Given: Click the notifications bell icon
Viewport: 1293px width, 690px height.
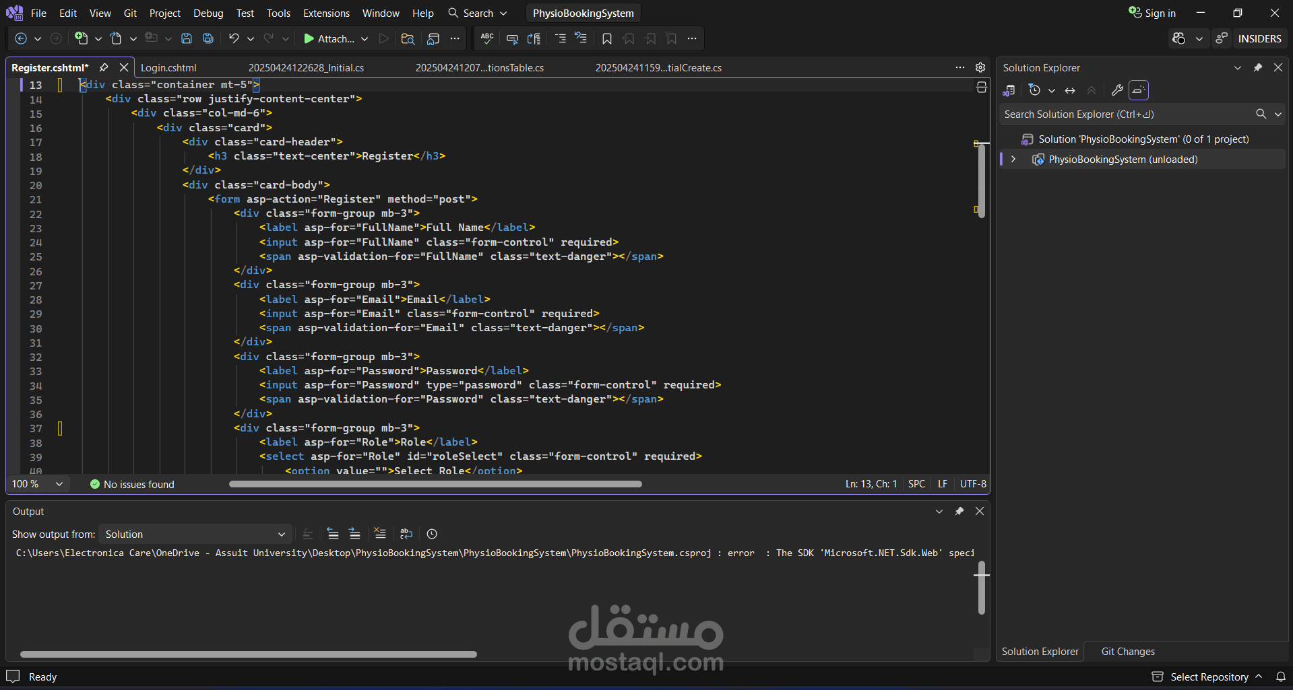Looking at the screenshot, I should [x=1280, y=677].
